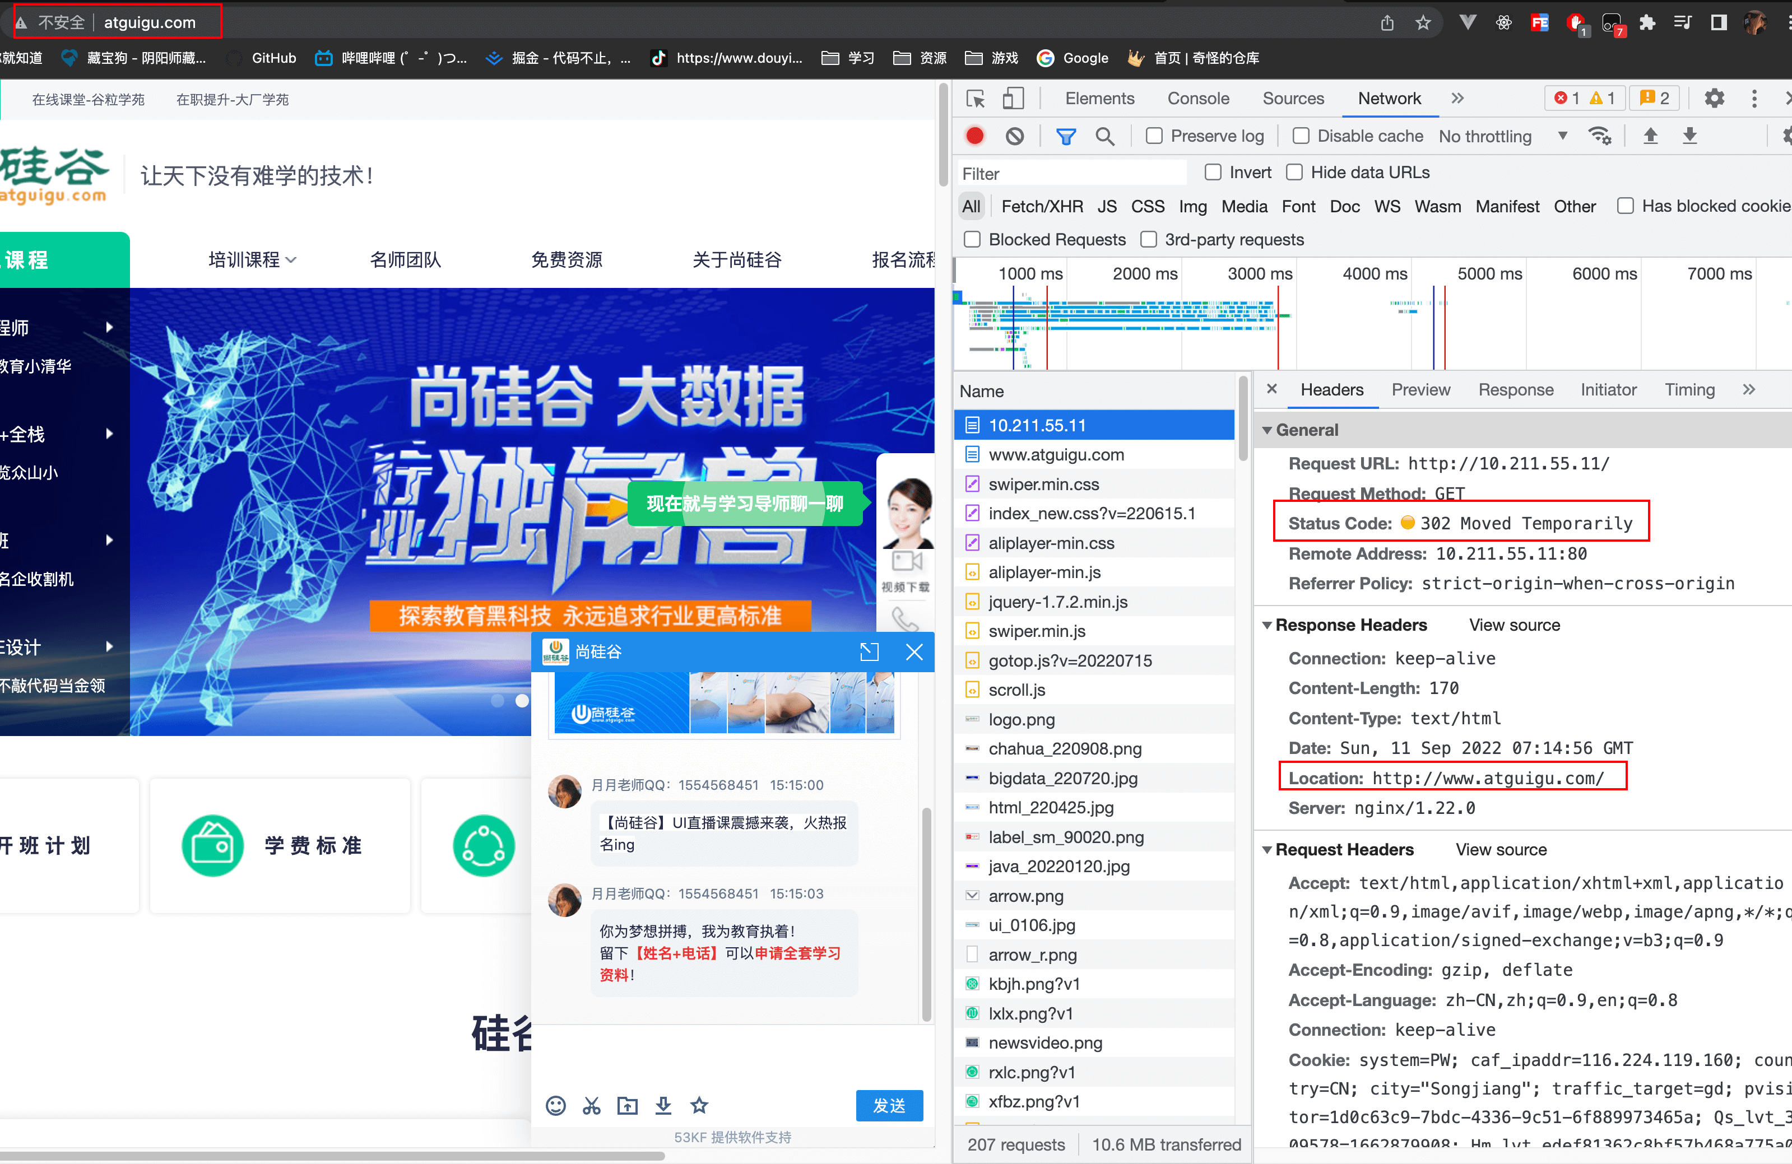This screenshot has width=1792, height=1164.
Task: Click red error count badge
Action: tap(1567, 99)
